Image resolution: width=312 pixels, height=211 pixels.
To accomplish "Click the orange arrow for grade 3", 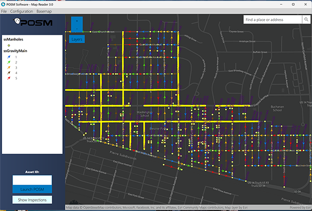I will click(9, 67).
